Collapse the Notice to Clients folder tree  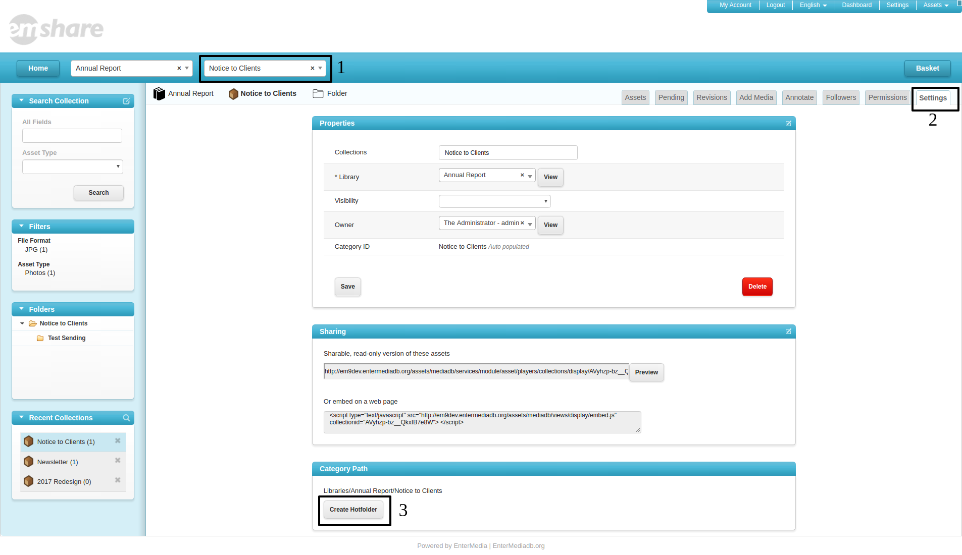click(x=22, y=323)
